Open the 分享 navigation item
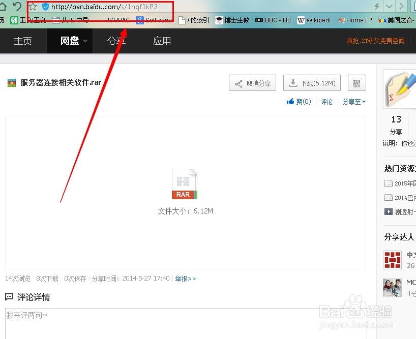The width and height of the screenshot is (416, 339). point(116,41)
